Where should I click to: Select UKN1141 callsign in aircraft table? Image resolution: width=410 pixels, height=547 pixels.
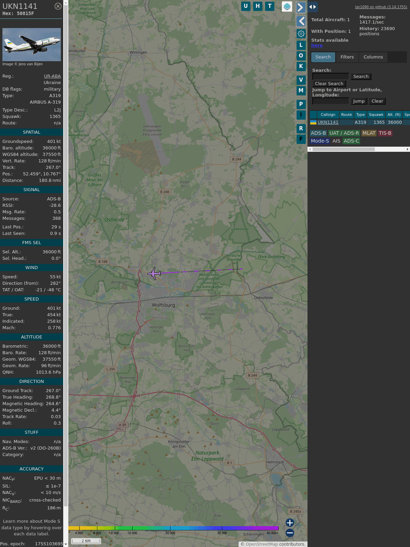coord(328,122)
